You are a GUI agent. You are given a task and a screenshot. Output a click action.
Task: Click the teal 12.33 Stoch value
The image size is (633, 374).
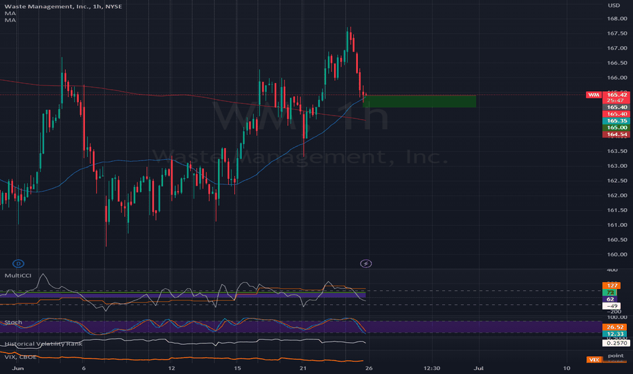point(615,334)
